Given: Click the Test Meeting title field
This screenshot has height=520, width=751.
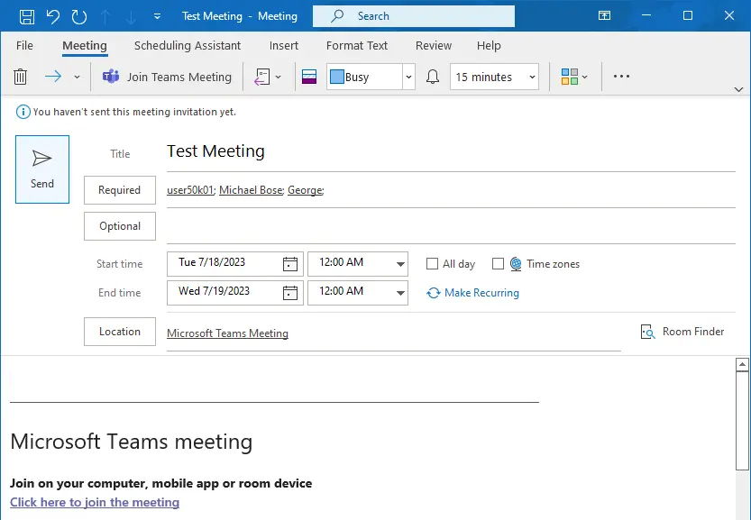Looking at the screenshot, I should point(451,151).
